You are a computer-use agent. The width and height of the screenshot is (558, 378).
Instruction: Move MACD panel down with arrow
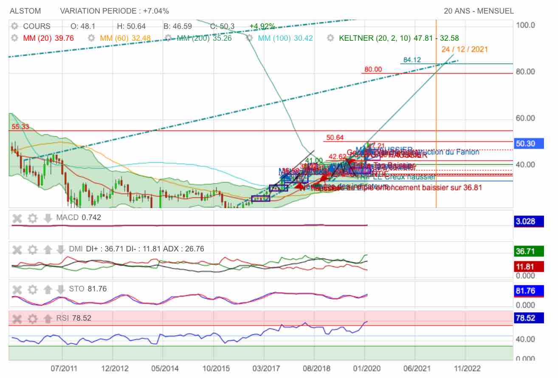(x=48, y=218)
